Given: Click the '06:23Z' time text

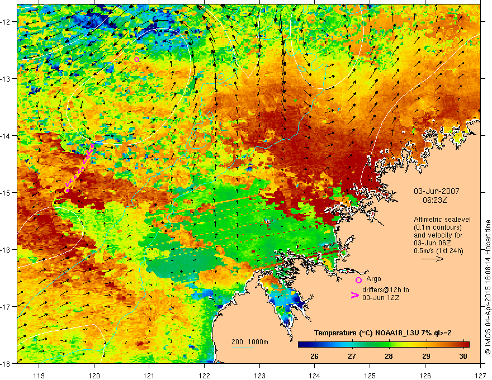Looking at the screenshot, I should (x=434, y=200).
